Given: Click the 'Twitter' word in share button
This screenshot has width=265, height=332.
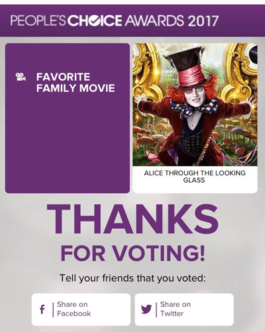Looking at the screenshot, I should pos(172,313).
